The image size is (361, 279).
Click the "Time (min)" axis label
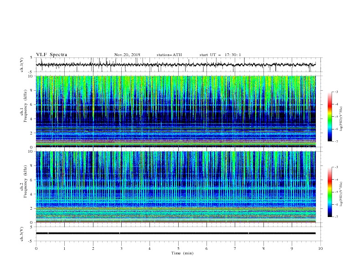(x=182, y=253)
